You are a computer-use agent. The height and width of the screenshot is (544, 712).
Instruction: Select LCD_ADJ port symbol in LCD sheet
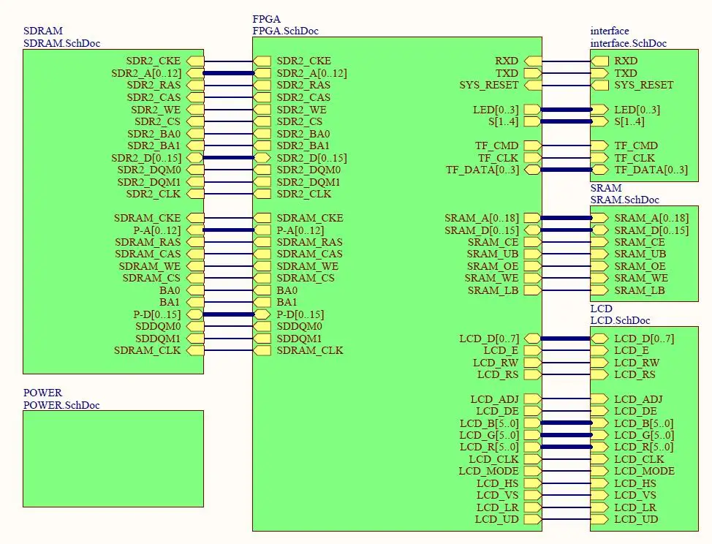[600, 399]
